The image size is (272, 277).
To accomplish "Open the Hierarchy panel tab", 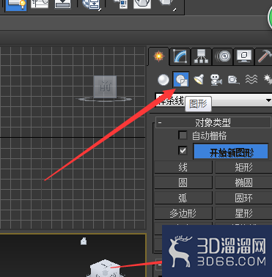I will click(201, 56).
